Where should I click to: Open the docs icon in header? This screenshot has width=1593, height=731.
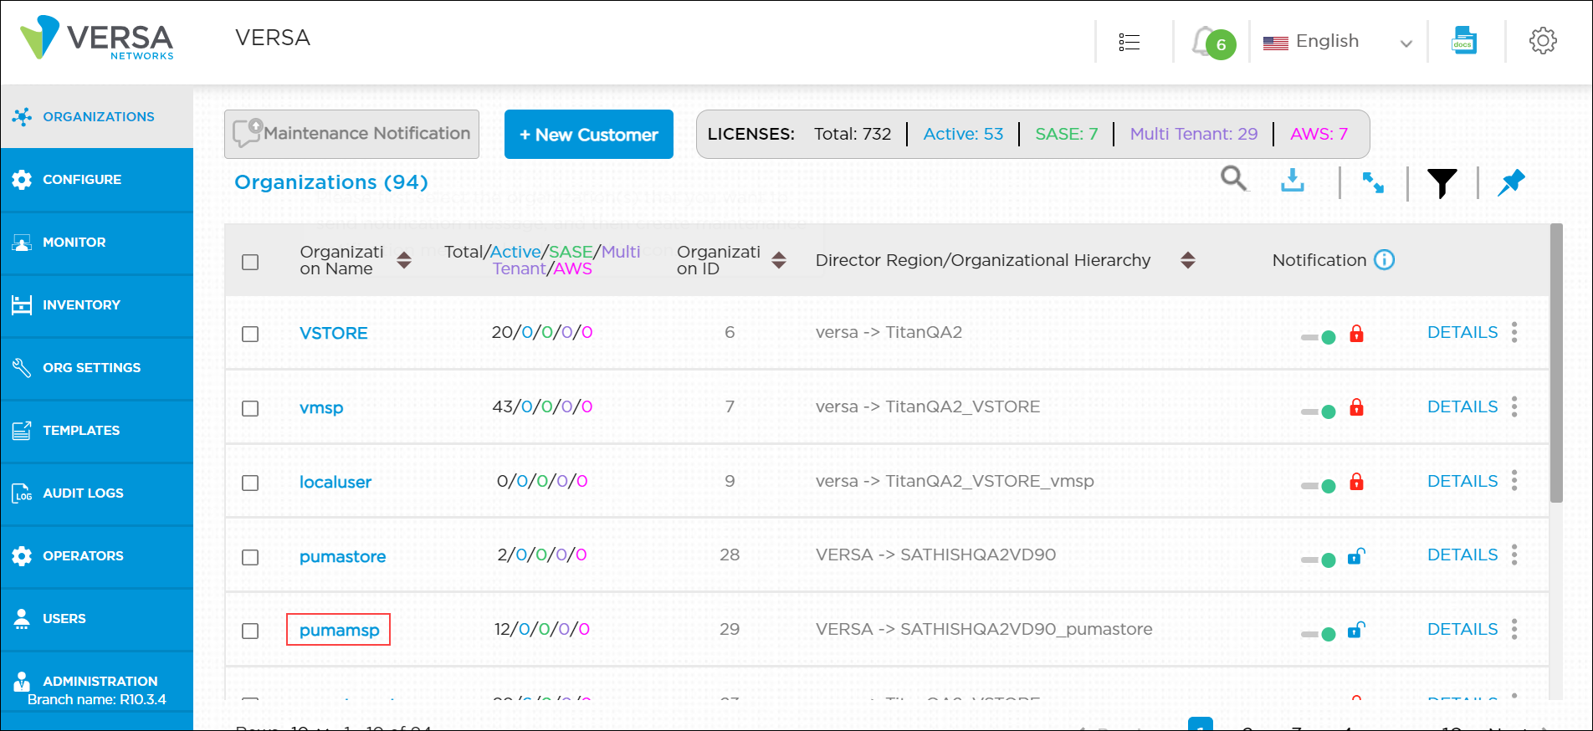[1463, 41]
